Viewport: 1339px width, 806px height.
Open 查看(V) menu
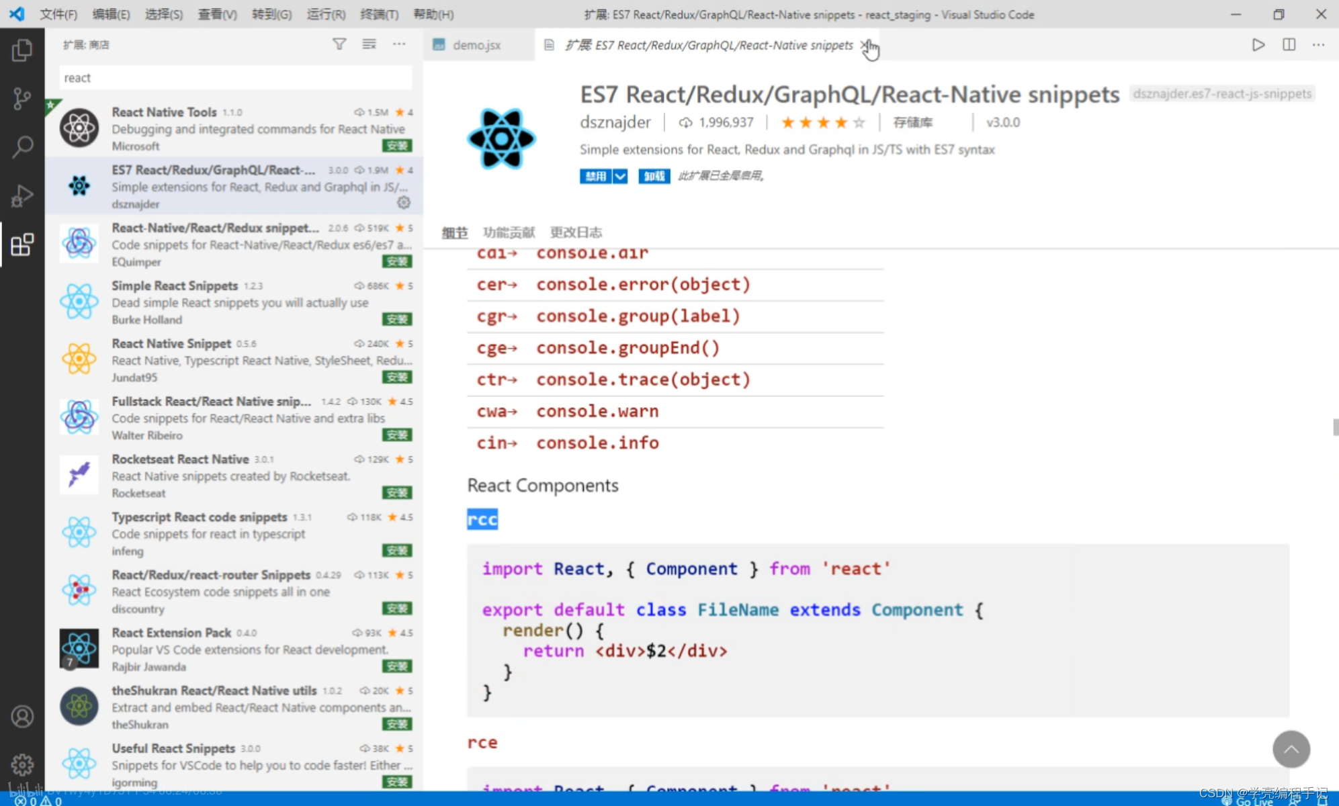217,14
